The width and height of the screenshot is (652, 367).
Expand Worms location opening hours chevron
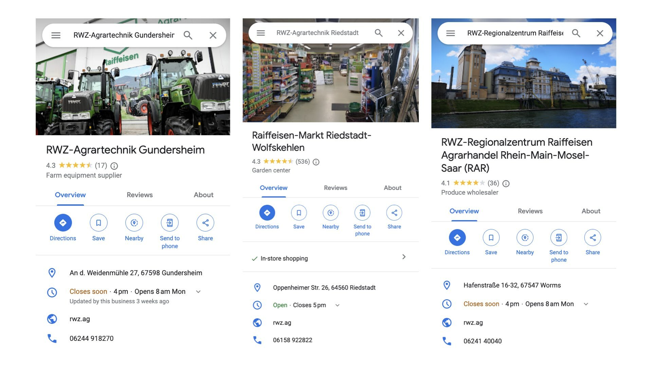586,304
